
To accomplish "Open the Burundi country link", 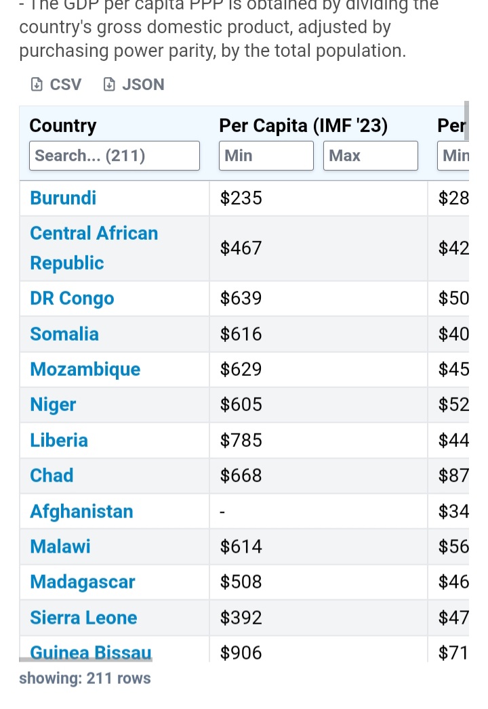I will 63,198.
